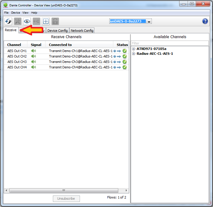The width and height of the screenshot is (213, 207).
Task: Click the speaker signal icon for AES Out CH2
Action: pos(33,56)
